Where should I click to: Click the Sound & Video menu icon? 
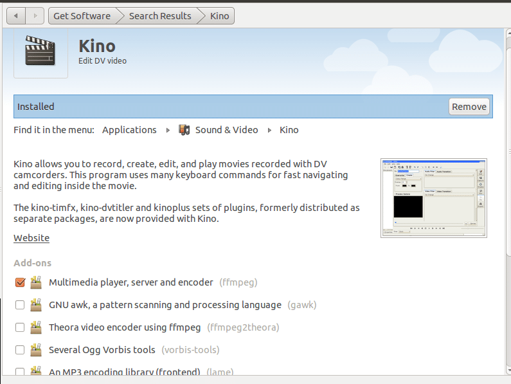[x=184, y=130]
